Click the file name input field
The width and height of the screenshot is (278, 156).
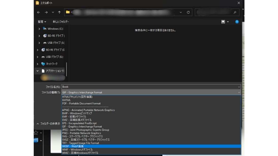pos(150,87)
